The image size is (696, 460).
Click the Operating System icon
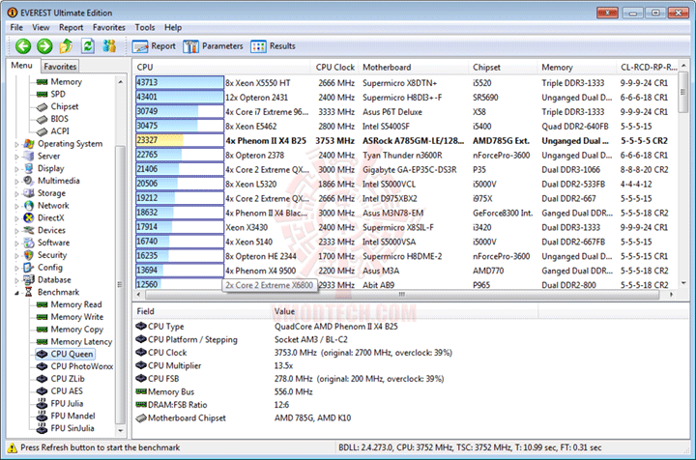pyautogui.click(x=29, y=144)
